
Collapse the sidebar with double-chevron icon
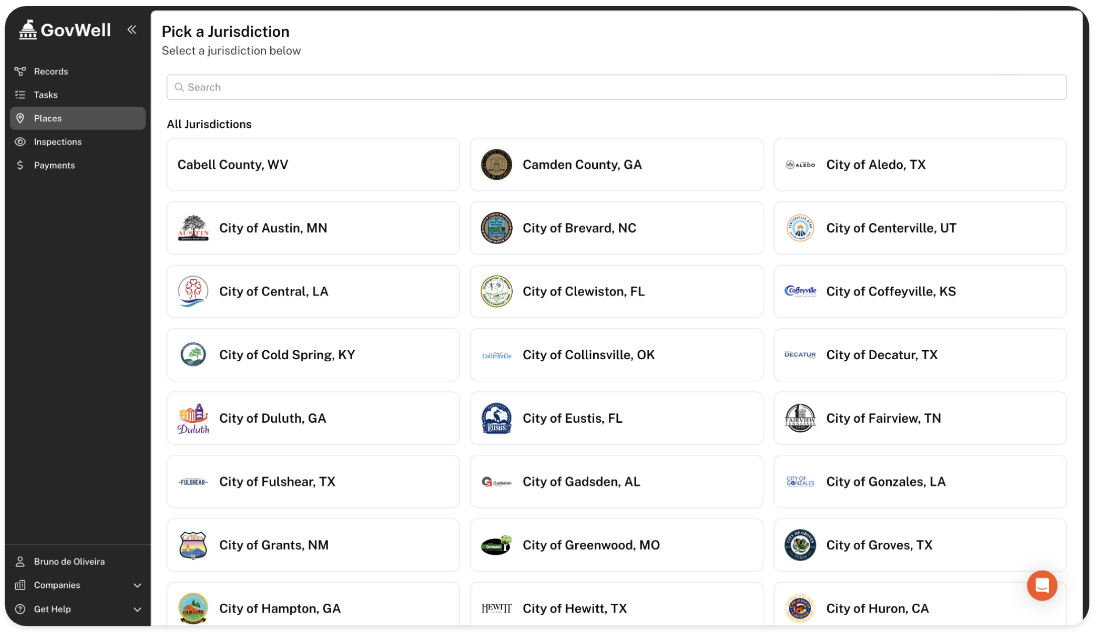tap(132, 30)
